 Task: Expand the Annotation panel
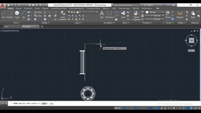109,23
